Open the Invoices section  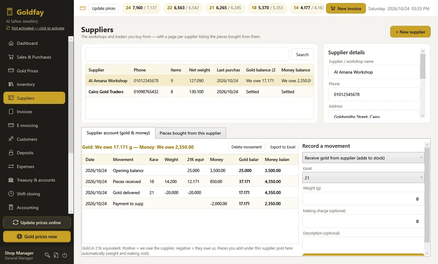point(34,112)
